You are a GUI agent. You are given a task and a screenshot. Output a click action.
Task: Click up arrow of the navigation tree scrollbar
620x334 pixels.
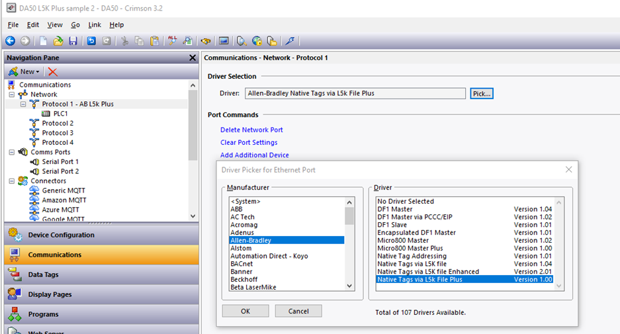(193, 85)
